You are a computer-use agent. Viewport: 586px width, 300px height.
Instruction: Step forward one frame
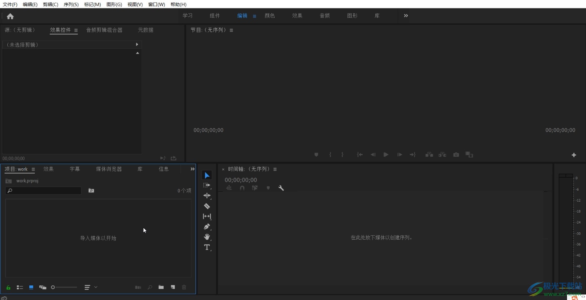[400, 155]
